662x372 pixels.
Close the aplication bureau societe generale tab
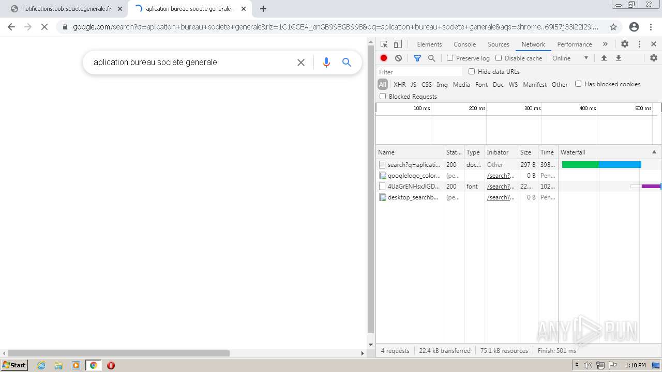(244, 9)
